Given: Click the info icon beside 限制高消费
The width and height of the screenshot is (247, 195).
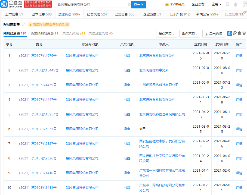Looking at the screenshot, I should pos(24,25).
